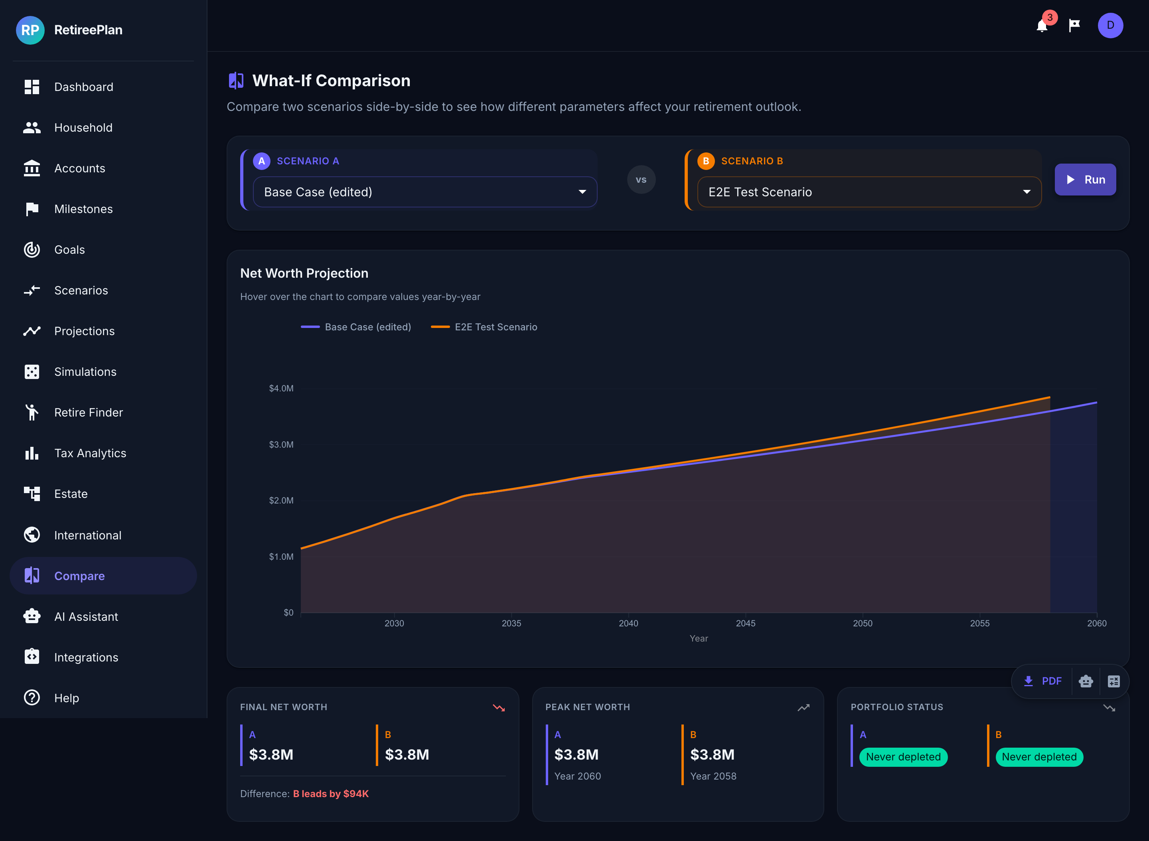
Task: Click dropdown arrow in Scenario B selector
Action: 1026,192
